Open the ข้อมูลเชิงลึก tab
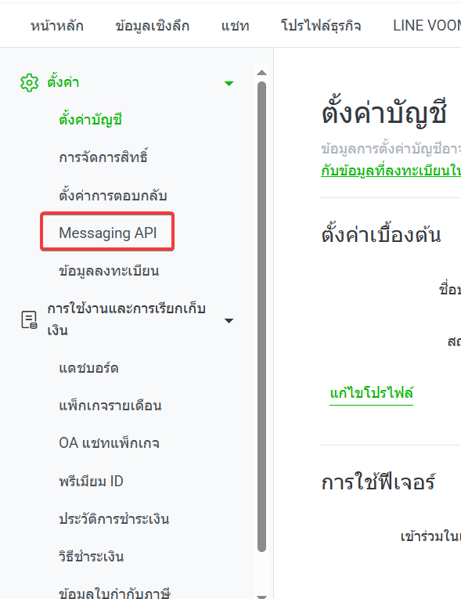Image resolution: width=461 pixels, height=599 pixels. point(152,26)
